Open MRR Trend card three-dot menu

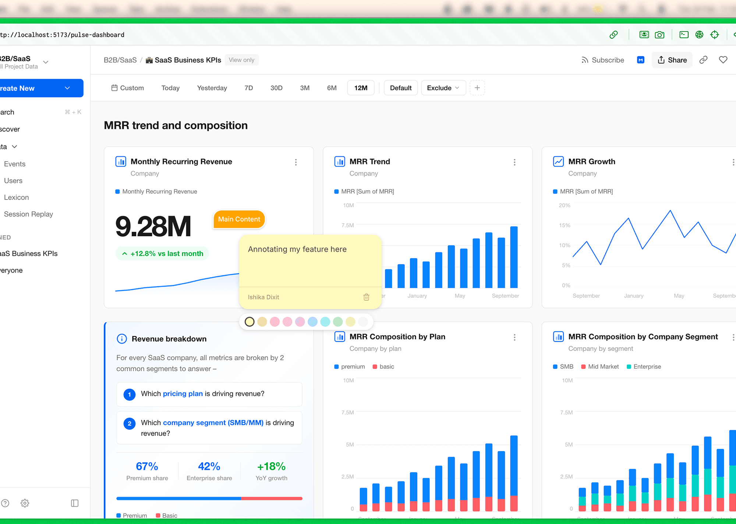[514, 162]
